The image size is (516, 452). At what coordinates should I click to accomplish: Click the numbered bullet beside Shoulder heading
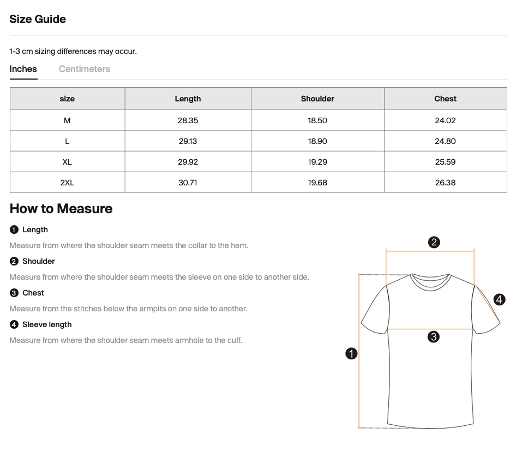tap(14, 261)
